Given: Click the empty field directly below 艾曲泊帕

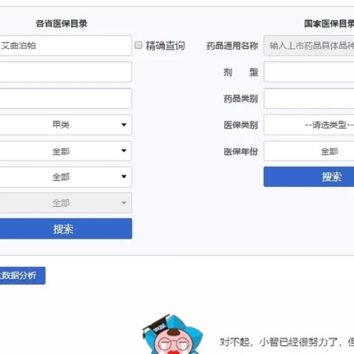Looking at the screenshot, I should (x=65, y=72).
